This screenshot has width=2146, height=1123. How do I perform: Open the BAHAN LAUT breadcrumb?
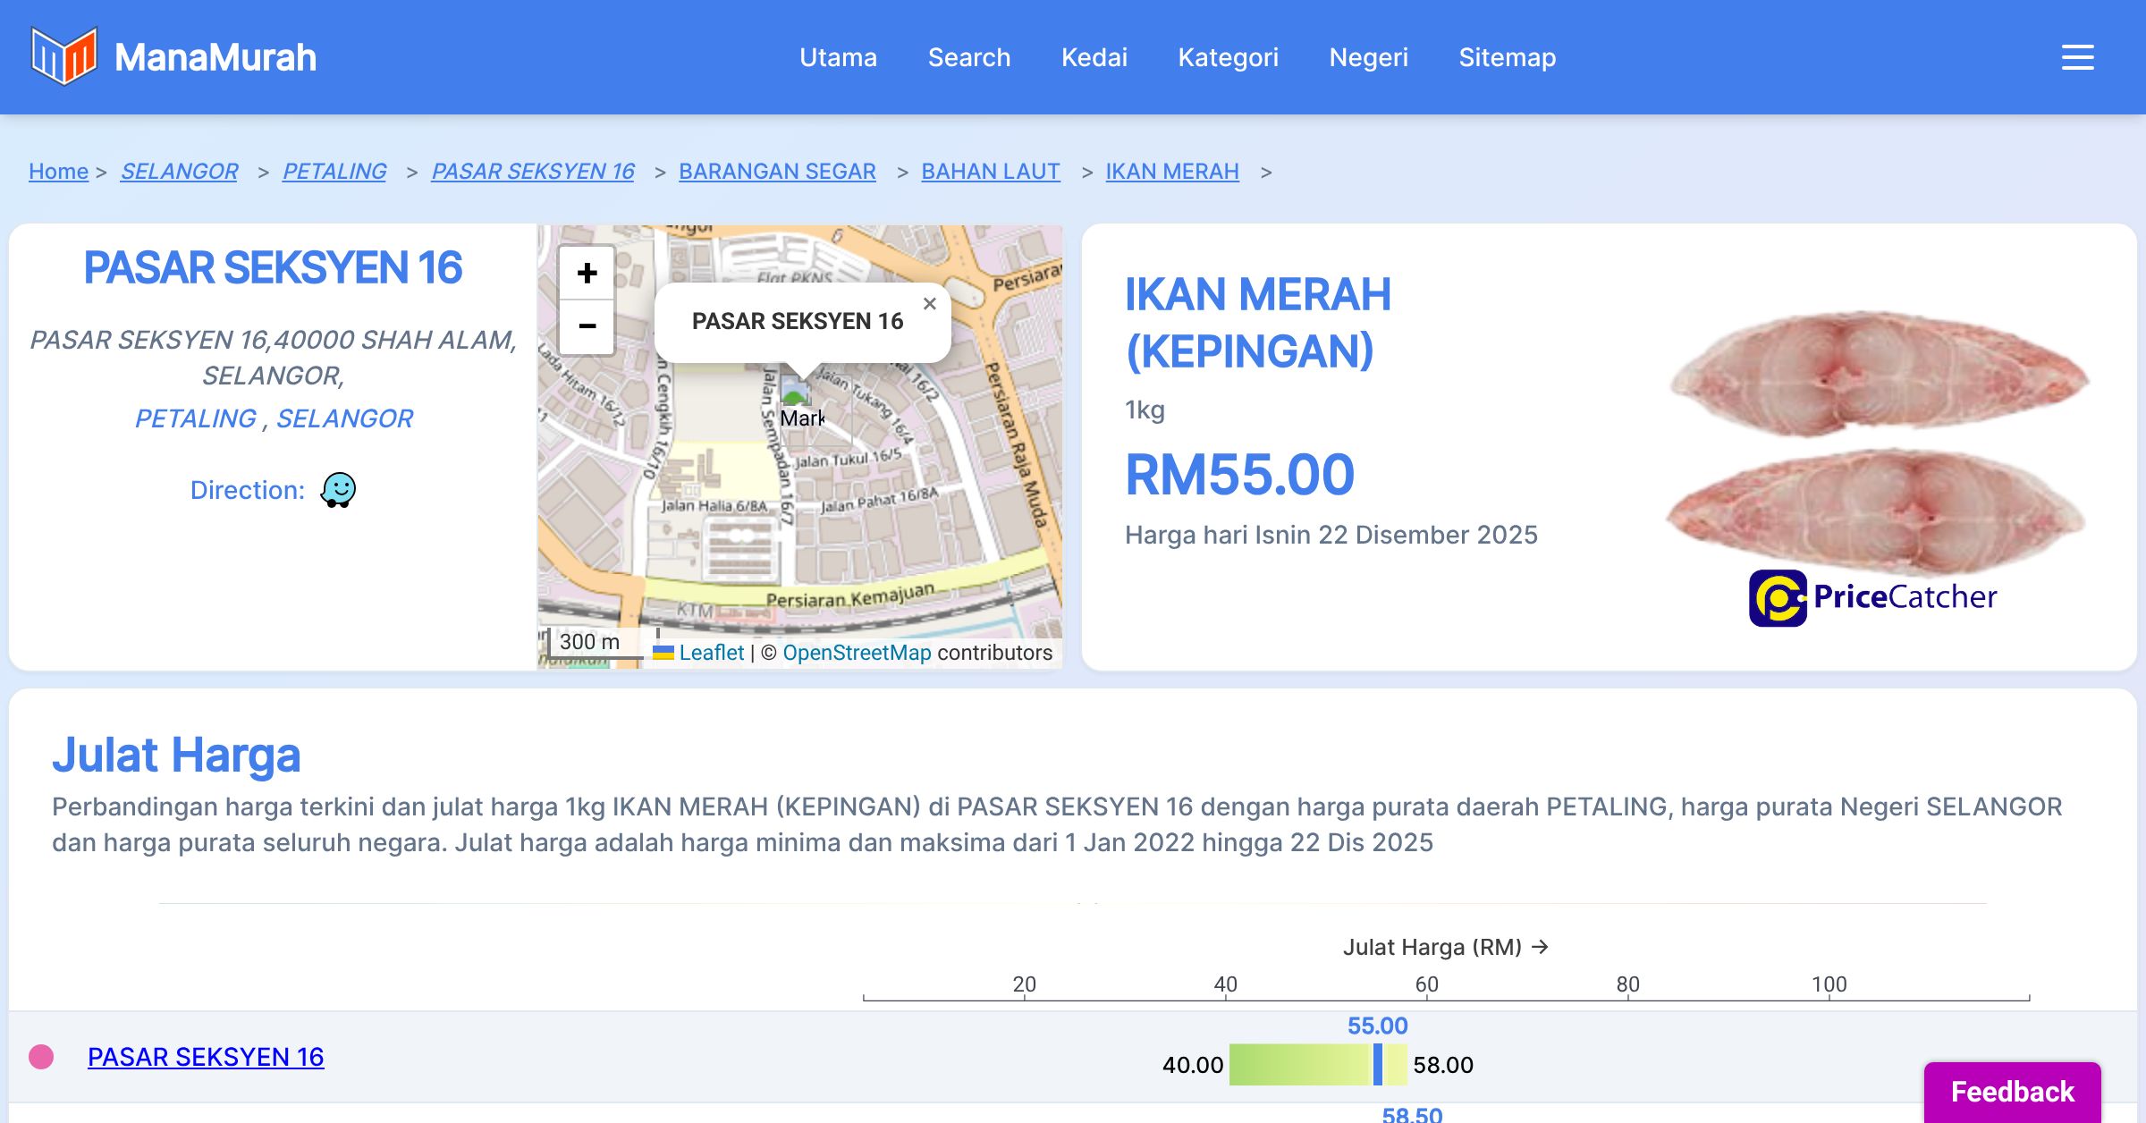coord(990,171)
